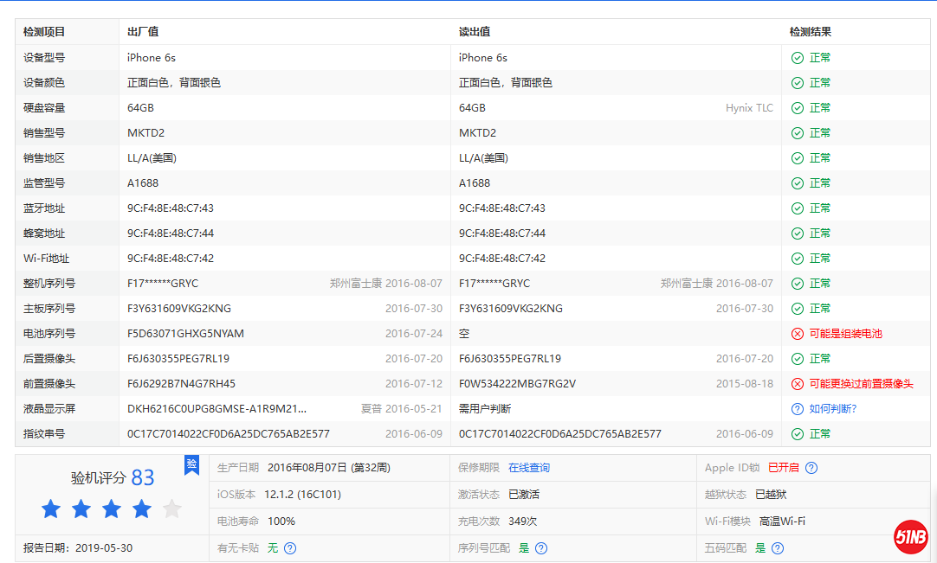
Task: Click the green check icon in 指纹串号 row
Action: [798, 434]
